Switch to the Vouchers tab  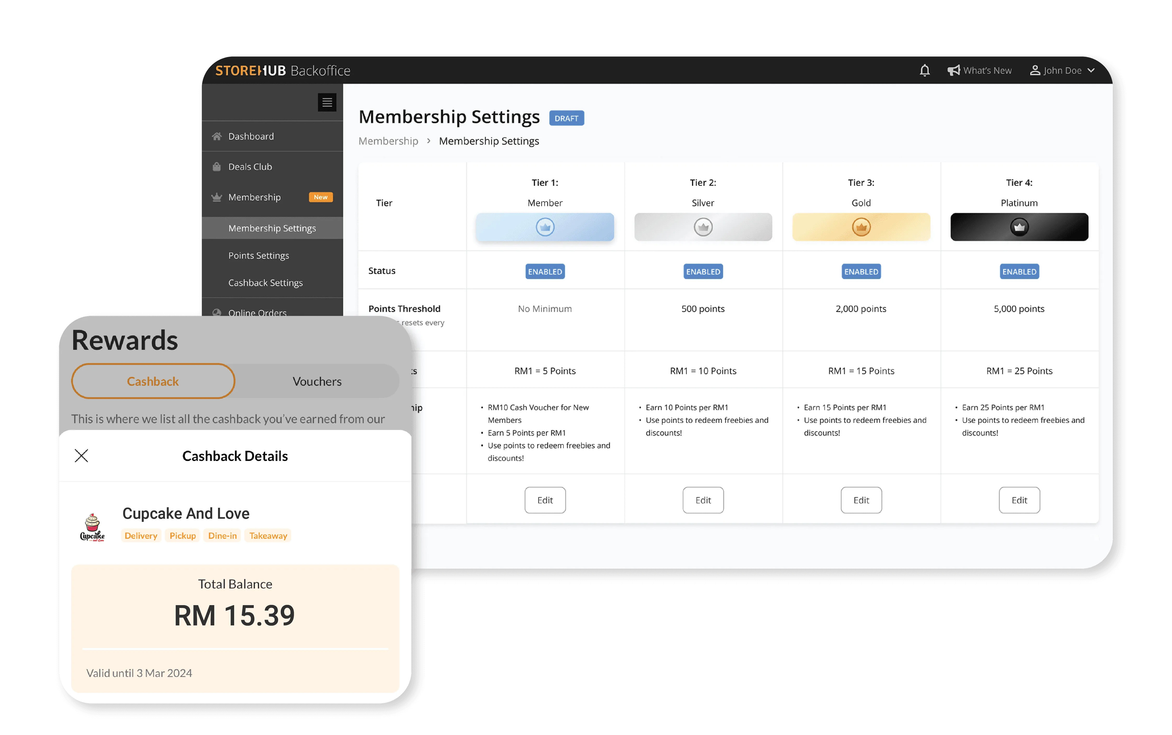[x=317, y=381]
